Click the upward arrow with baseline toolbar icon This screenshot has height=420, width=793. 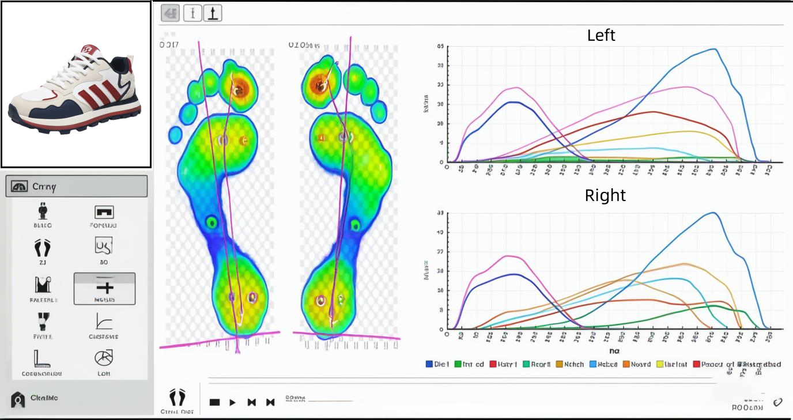(213, 13)
